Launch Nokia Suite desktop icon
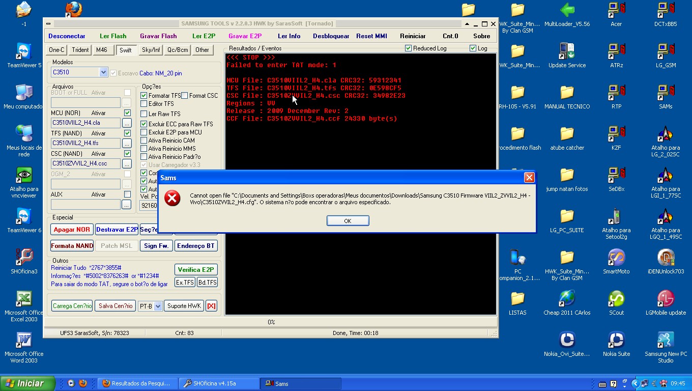 (x=616, y=345)
